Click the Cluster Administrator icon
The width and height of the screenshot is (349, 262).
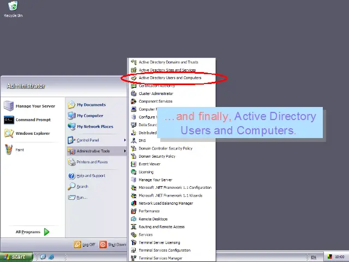pos(134,93)
